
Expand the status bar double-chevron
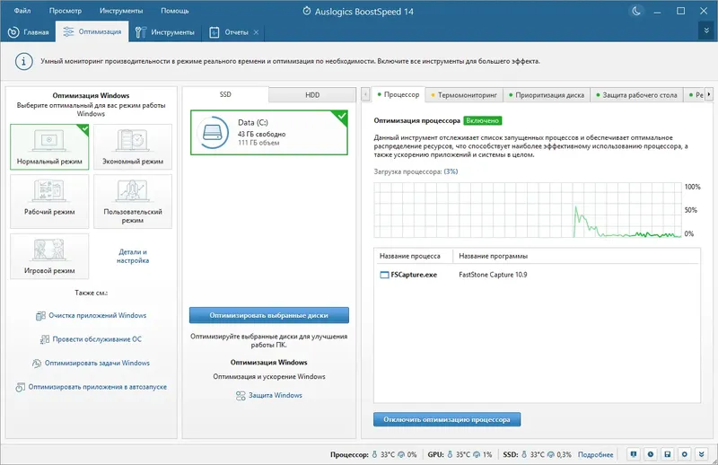tap(702, 454)
